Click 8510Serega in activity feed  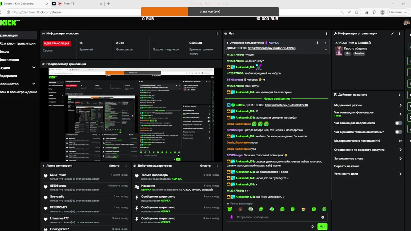[x=58, y=186]
